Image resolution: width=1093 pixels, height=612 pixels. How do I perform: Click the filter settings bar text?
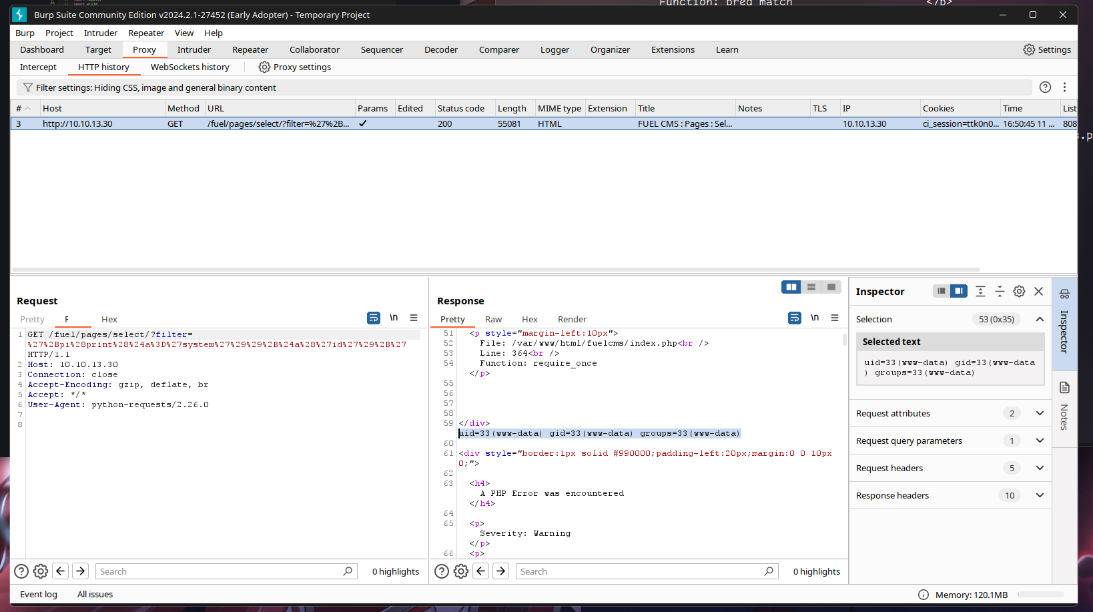pos(156,87)
